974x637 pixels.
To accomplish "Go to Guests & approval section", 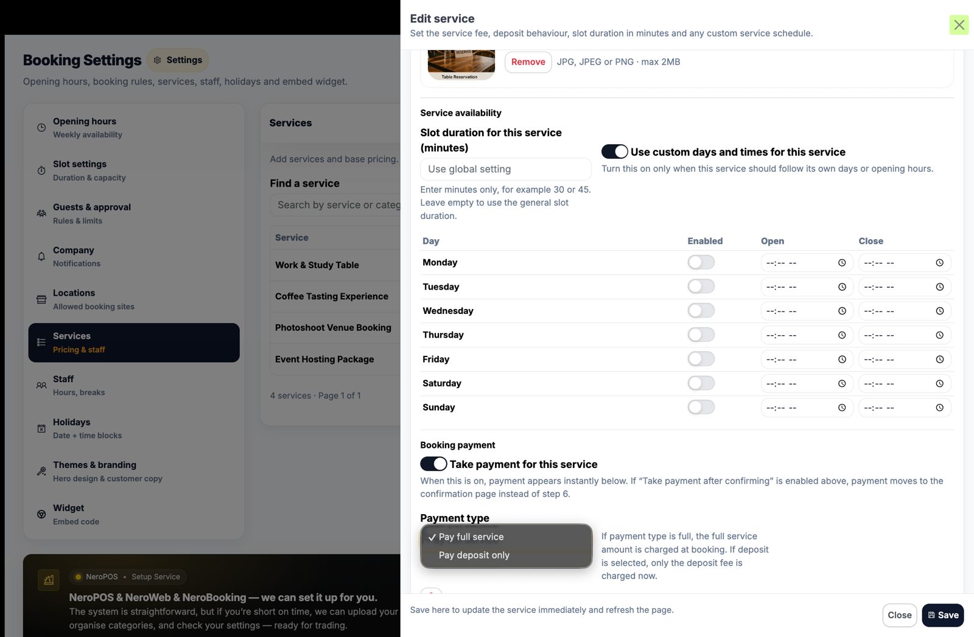I will [91, 214].
